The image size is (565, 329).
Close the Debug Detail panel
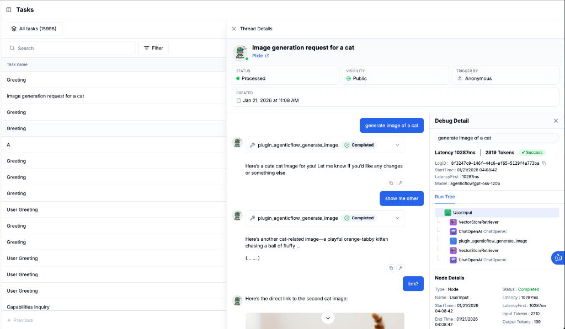(556, 120)
